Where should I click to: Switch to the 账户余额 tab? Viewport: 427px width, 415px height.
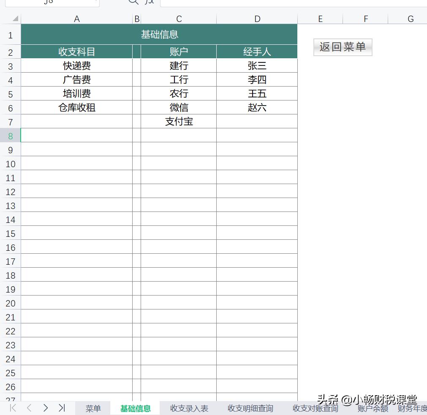(x=372, y=408)
